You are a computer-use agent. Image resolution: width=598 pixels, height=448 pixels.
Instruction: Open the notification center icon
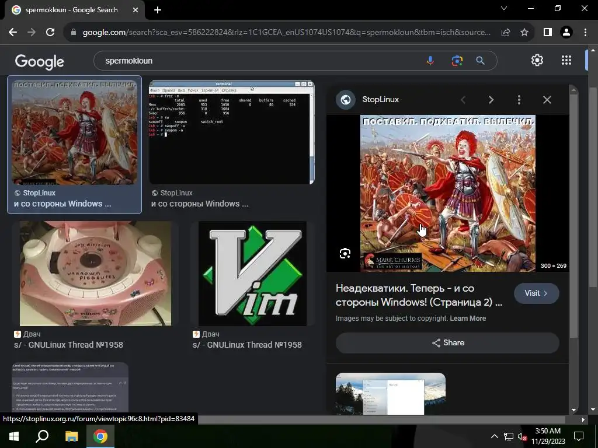(x=579, y=436)
